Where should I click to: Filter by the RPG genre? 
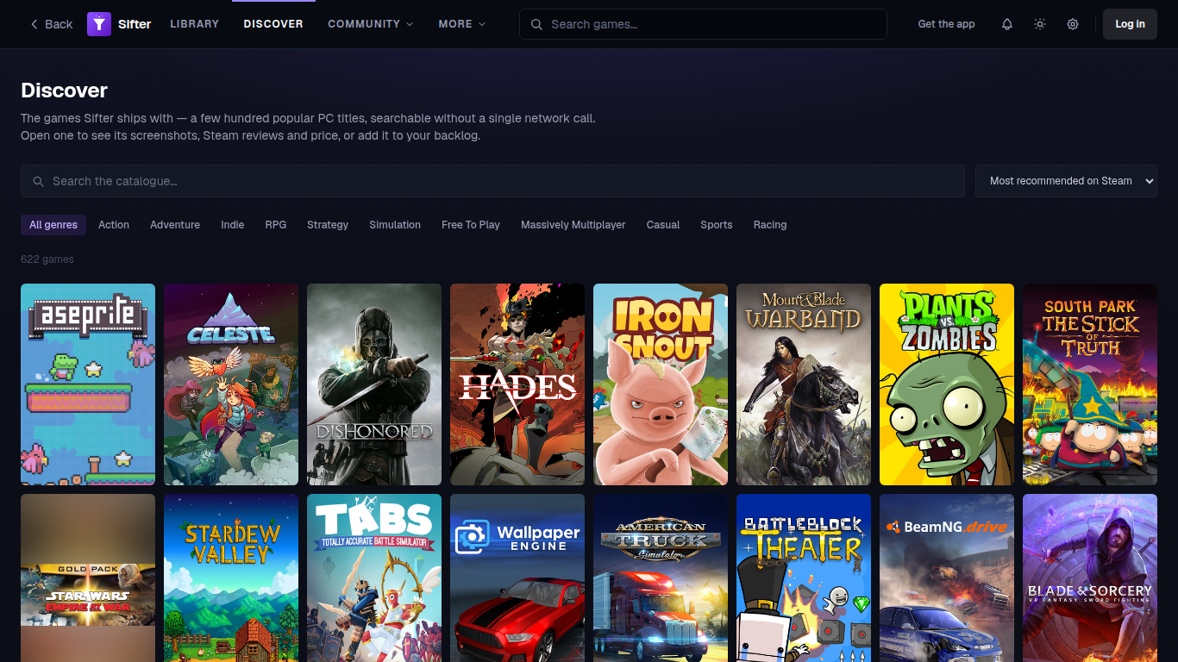(276, 225)
